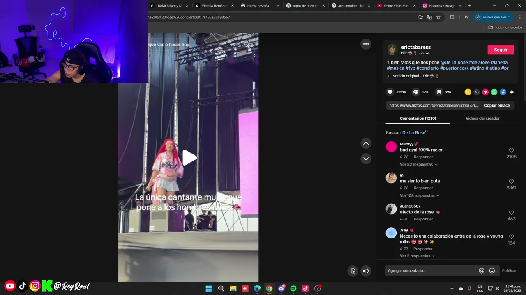Click 'Verifica que eres tú' profile button
The height and width of the screenshot is (295, 526).
point(493,17)
